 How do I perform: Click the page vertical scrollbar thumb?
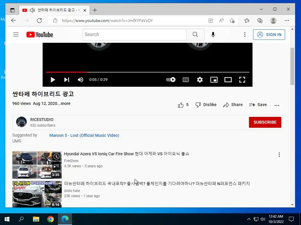(x=292, y=66)
